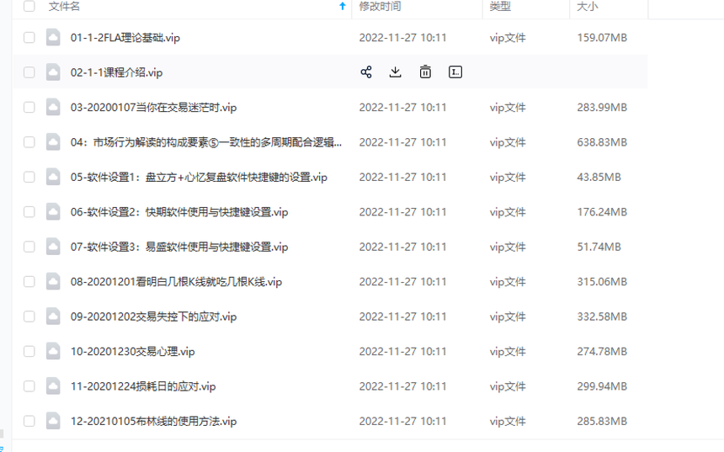Viewport: 724px width, 452px height.
Task: Open file 09-20201202交易失控下的应对.vip
Action: [153, 316]
